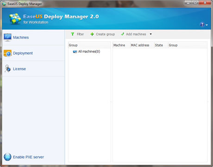
Task: Select All machines(0) in group tree
Action: click(89, 51)
